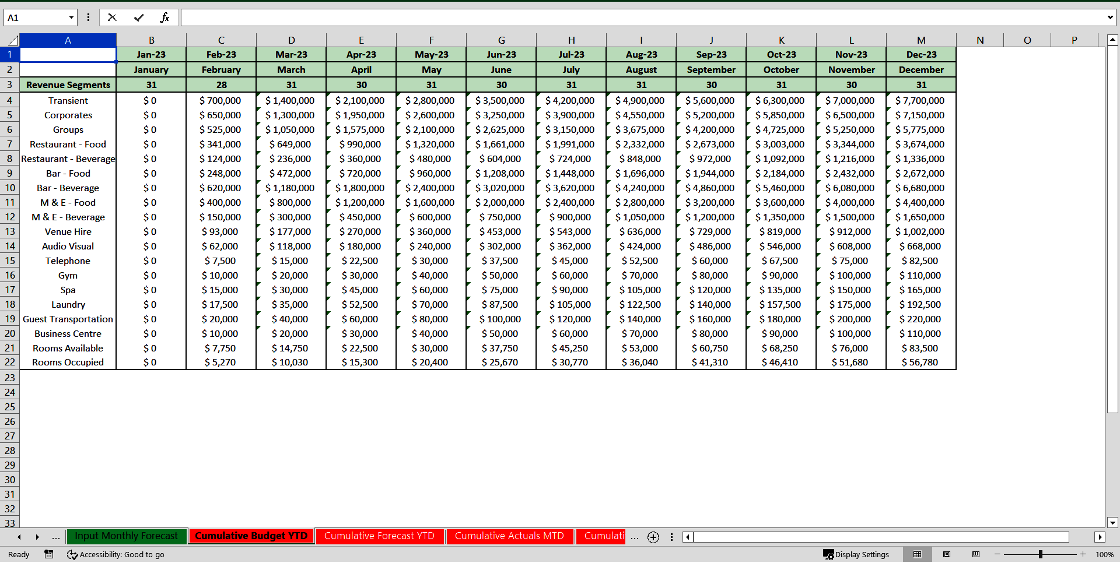This screenshot has height=563, width=1120.
Task: Show hidden sheet tabs on left ellipsis
Action: pos(55,537)
